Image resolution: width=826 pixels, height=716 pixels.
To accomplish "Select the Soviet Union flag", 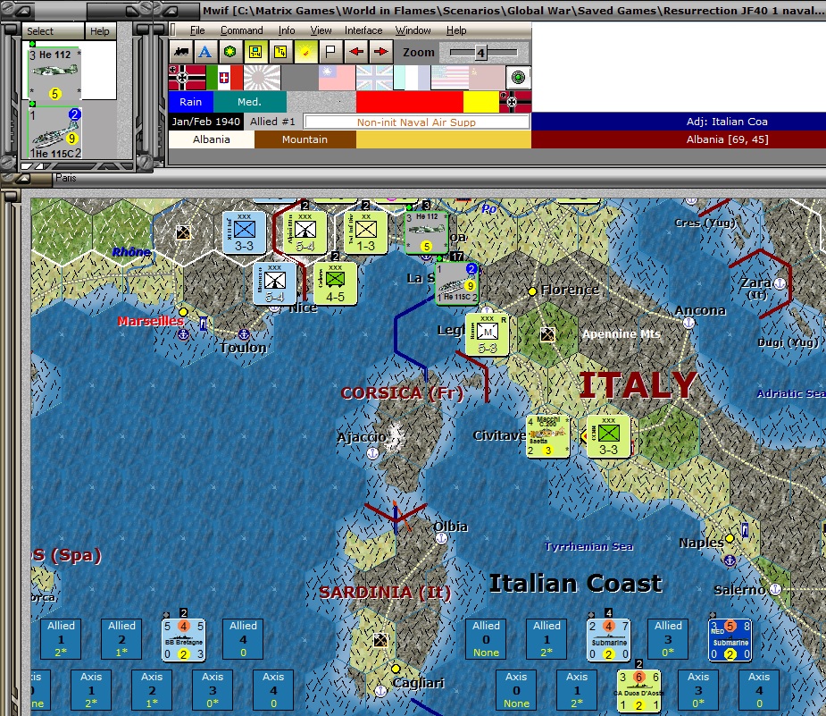I will [x=487, y=78].
